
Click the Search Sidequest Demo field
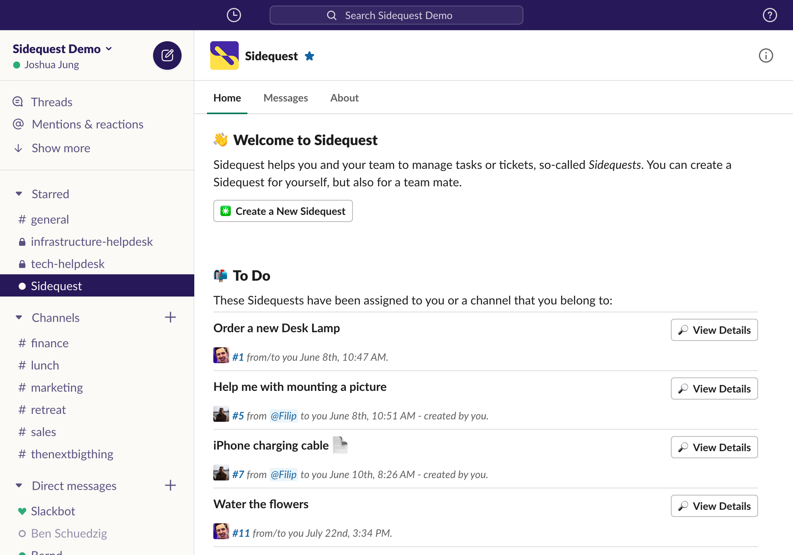396,15
